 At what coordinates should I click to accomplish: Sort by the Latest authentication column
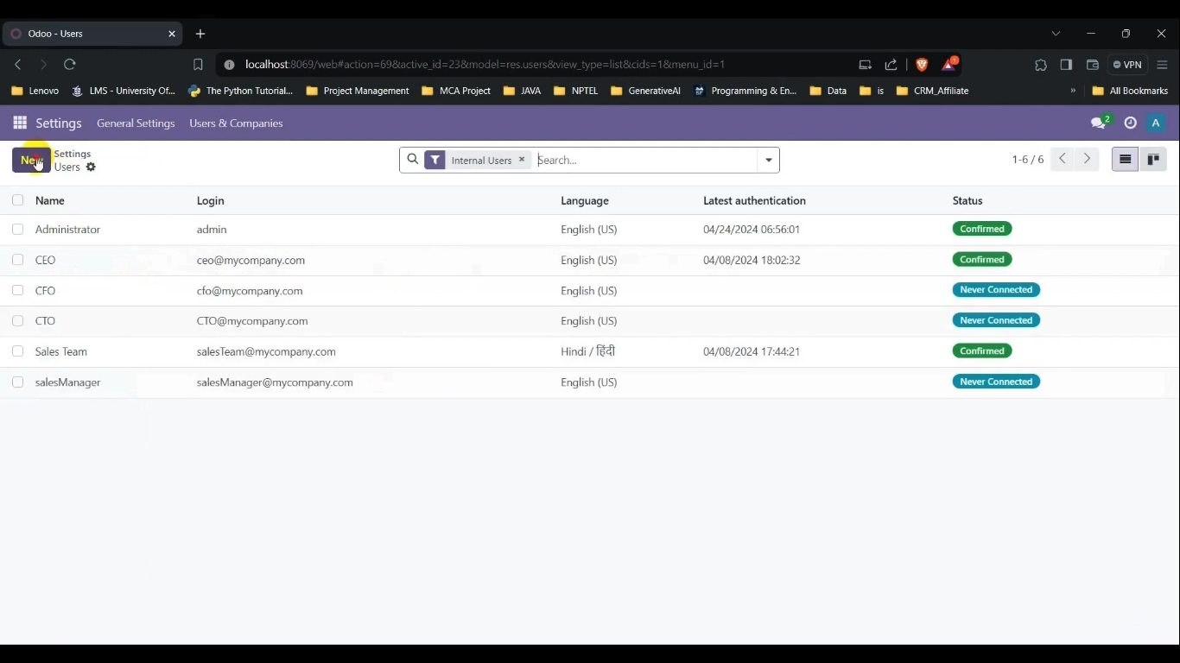[x=754, y=200]
